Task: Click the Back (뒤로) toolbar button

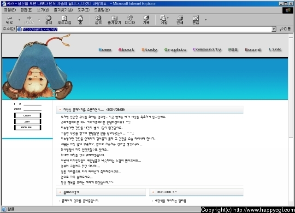Action: point(9,20)
